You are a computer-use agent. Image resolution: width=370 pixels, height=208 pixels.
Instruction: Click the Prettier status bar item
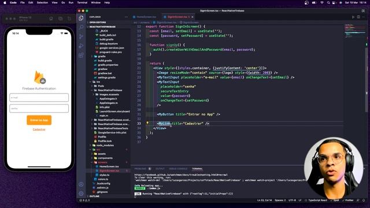tap(347, 200)
